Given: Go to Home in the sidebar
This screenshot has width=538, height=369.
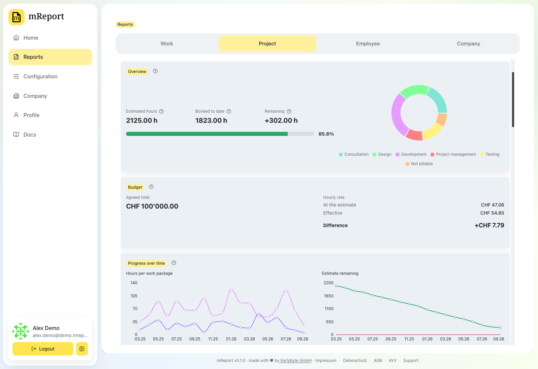Looking at the screenshot, I should (50, 38).
